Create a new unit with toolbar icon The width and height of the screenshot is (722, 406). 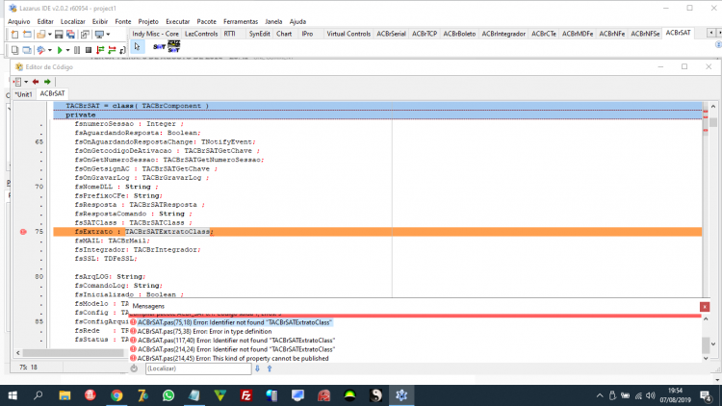(x=14, y=35)
